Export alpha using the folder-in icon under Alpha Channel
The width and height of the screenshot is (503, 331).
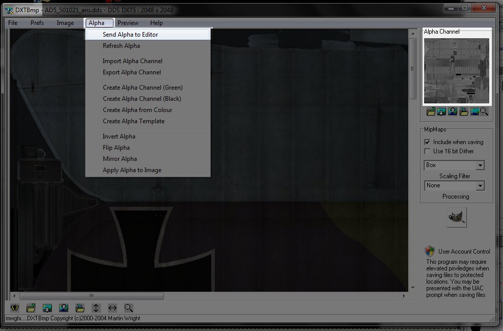tap(463, 112)
